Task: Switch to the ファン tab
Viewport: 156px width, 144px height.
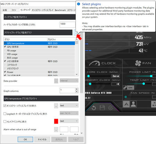Action: coord(14,10)
